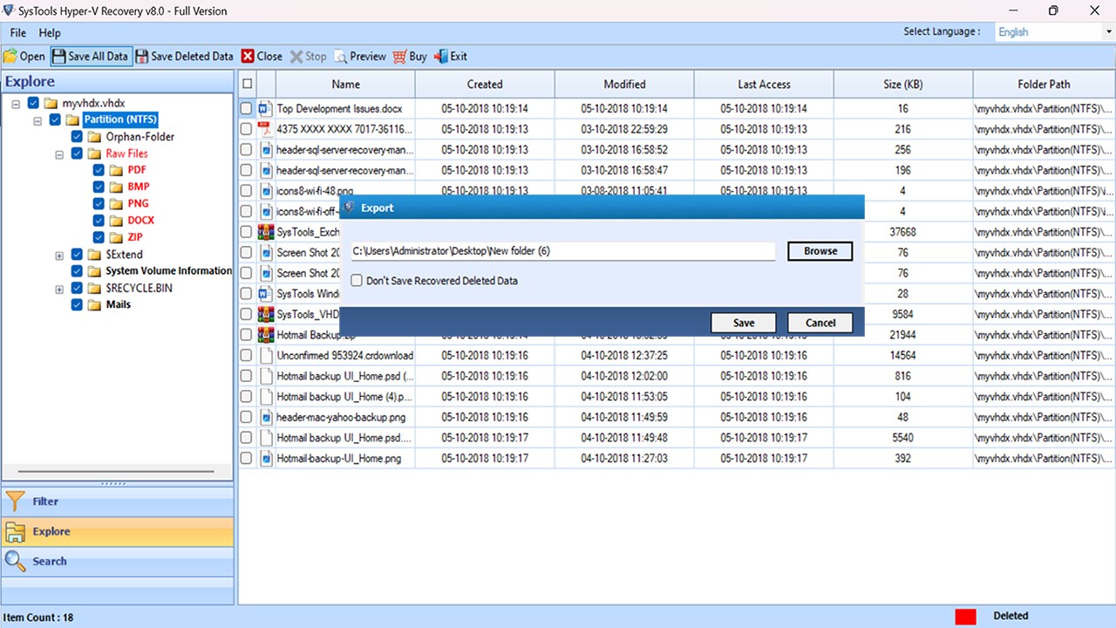The width and height of the screenshot is (1116, 628).
Task: Toggle the PDF folder checkbox
Action: 99,170
